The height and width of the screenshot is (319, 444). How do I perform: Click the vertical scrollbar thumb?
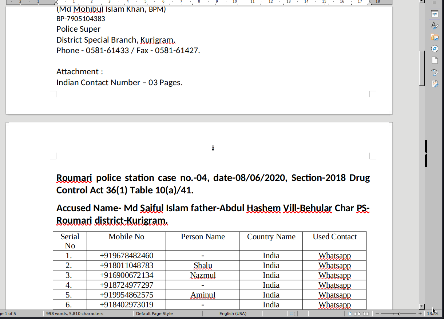click(x=422, y=68)
